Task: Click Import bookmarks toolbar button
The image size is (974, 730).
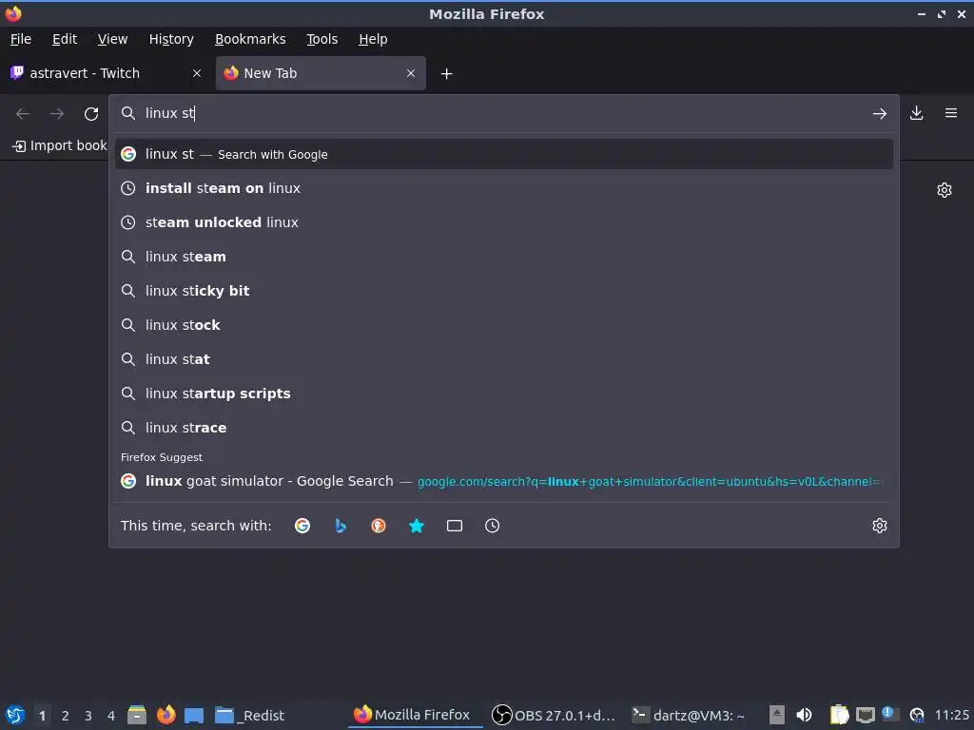Action: (60, 145)
